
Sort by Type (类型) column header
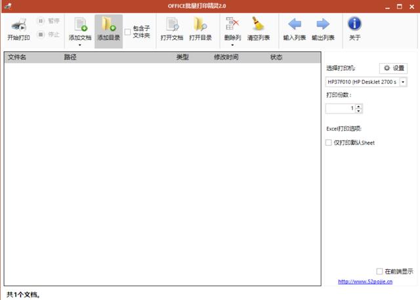[x=182, y=57]
